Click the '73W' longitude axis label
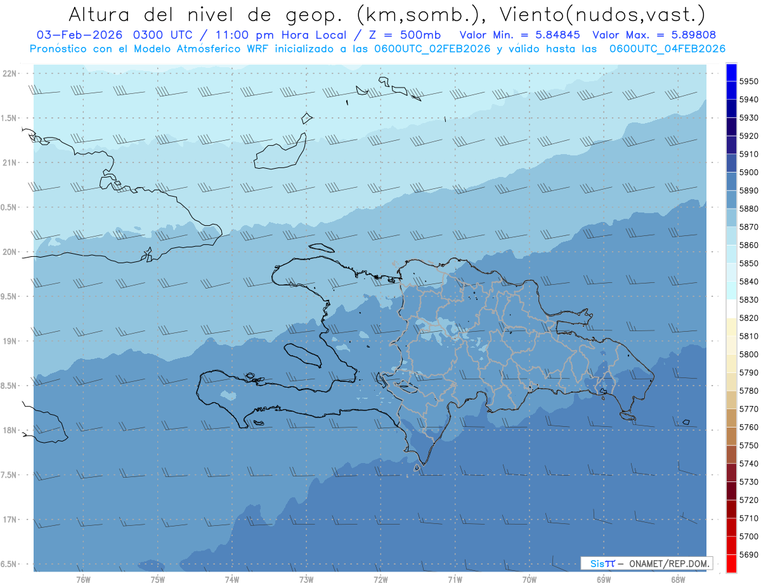Image resolution: width=761 pixels, height=588 pixels. pos(306,580)
